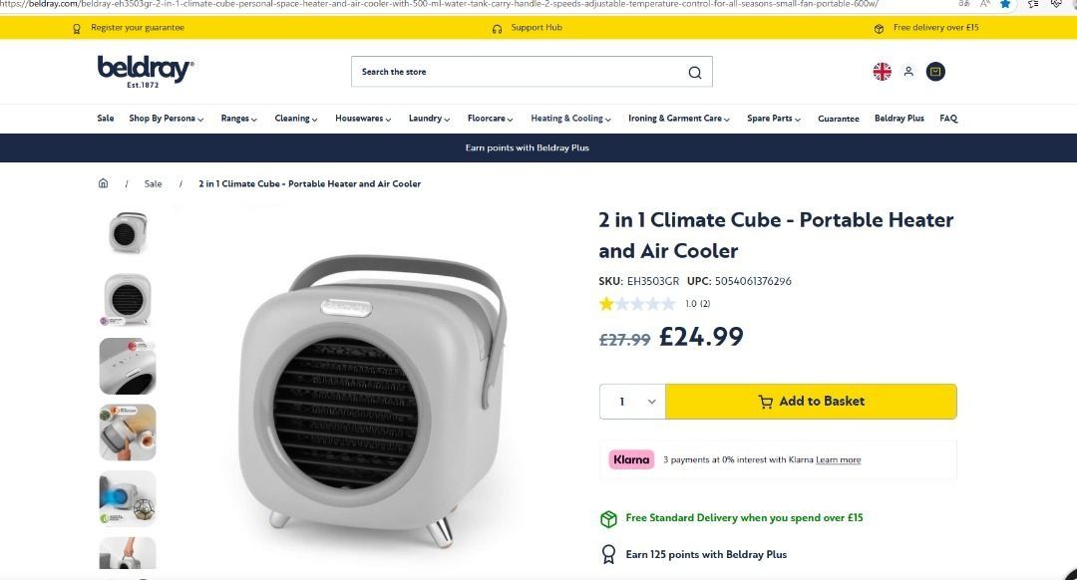Select the second product thumbnail image
Screen dimensions: 1077x580
(x=128, y=299)
